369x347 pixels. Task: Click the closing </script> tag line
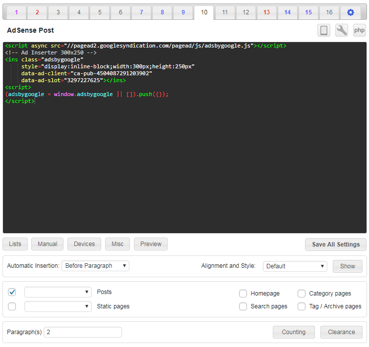click(20, 101)
